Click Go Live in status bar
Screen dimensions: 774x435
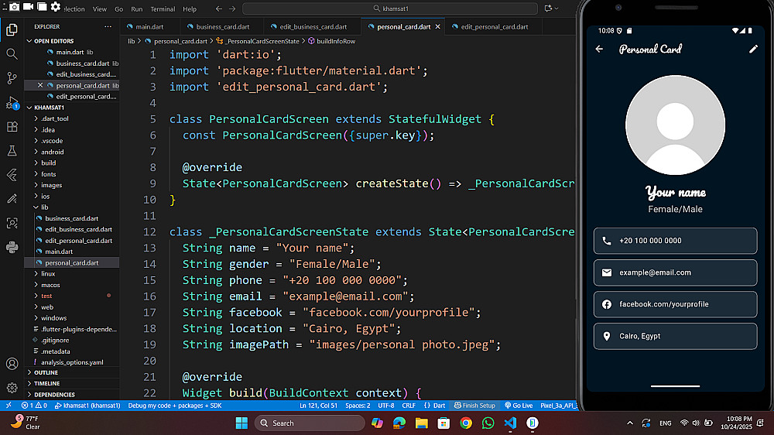(x=519, y=406)
